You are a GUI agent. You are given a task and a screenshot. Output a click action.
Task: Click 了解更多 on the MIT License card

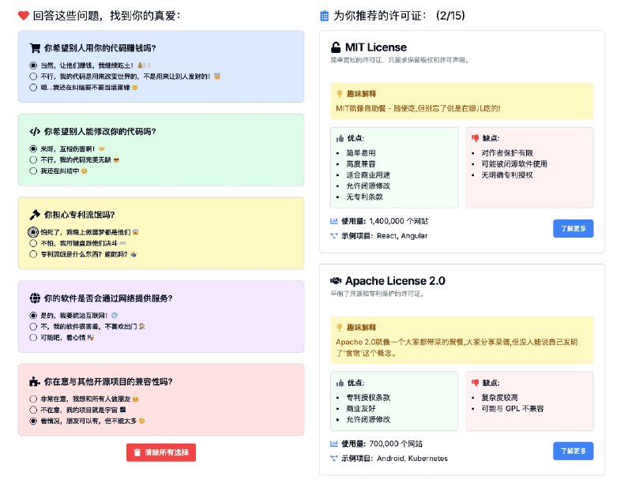572,228
